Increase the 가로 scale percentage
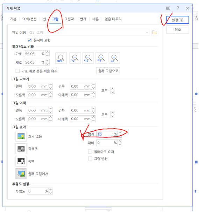The width and height of the screenshot is (199, 212). (x=47, y=52)
